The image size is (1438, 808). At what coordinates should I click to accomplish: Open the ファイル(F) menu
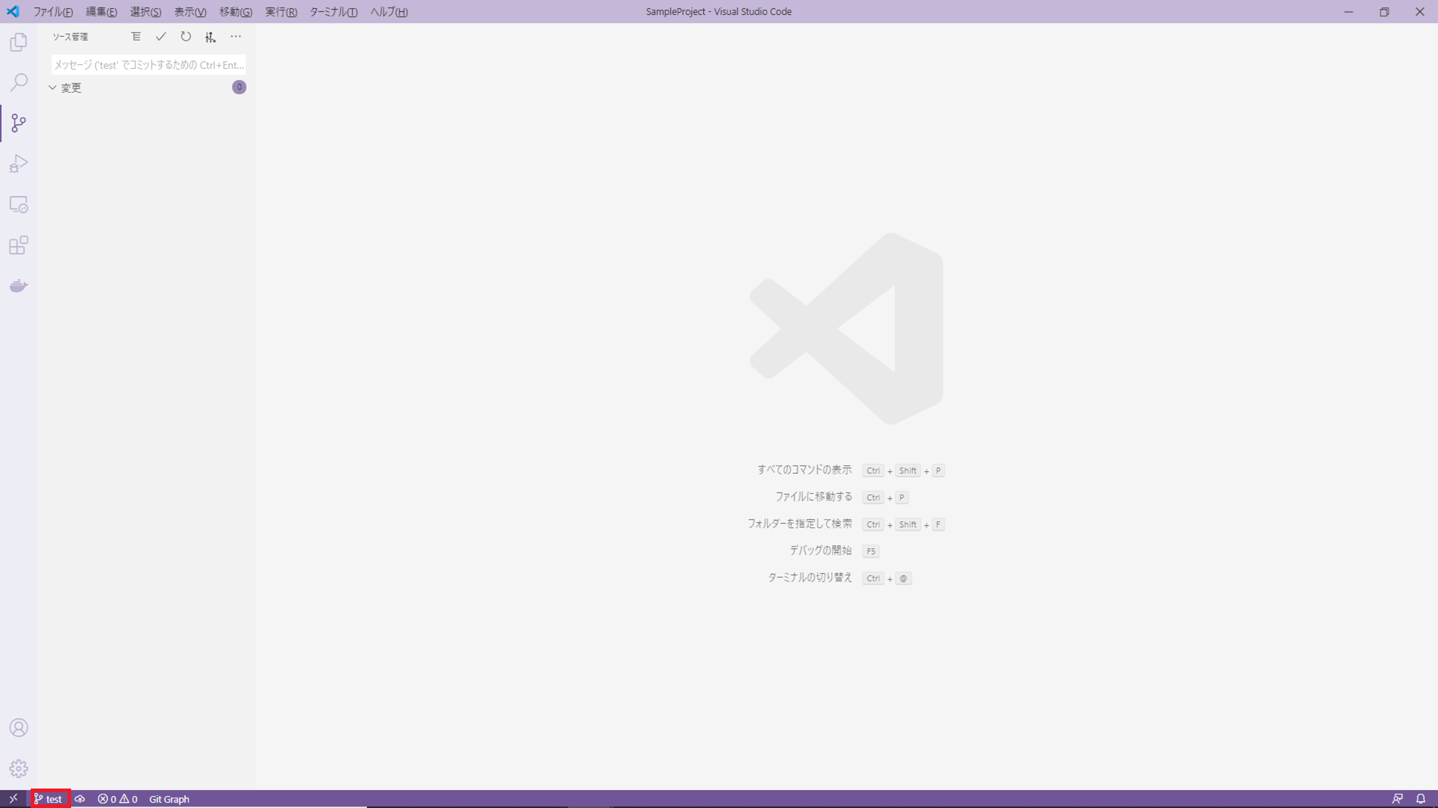(52, 12)
